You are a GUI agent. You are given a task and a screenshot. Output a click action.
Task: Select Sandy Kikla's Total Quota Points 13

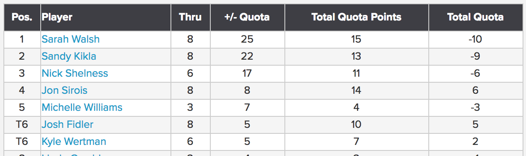pyautogui.click(x=356, y=56)
